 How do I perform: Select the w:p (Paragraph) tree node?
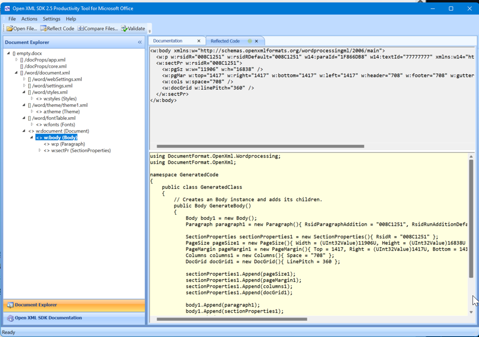click(65, 144)
